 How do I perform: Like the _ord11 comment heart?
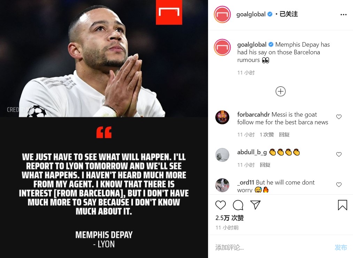coord(339,185)
